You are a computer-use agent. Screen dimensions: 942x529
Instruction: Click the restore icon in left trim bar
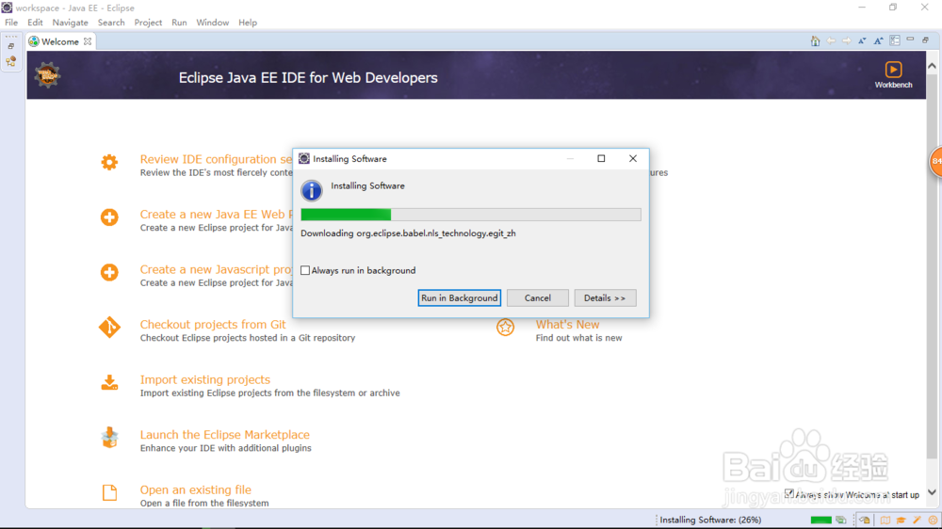(x=10, y=46)
